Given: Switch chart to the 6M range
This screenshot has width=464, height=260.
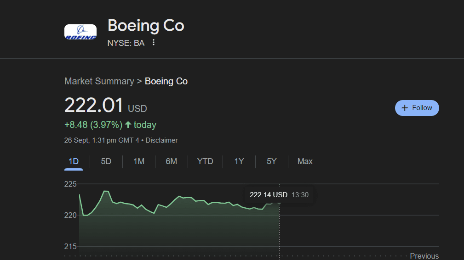Looking at the screenshot, I should (x=172, y=161).
